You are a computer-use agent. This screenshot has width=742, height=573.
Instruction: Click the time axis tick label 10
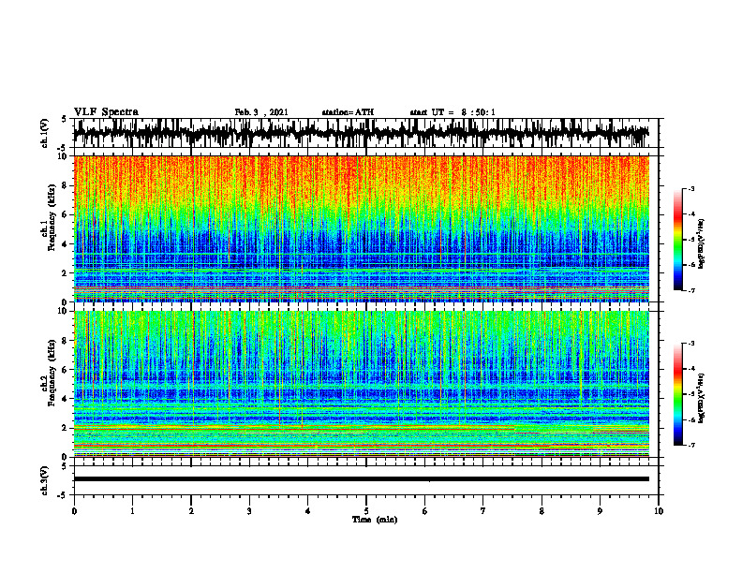pyautogui.click(x=659, y=511)
